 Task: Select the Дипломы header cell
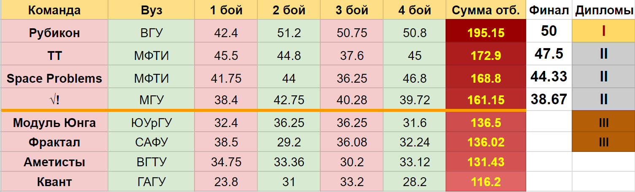point(604,10)
